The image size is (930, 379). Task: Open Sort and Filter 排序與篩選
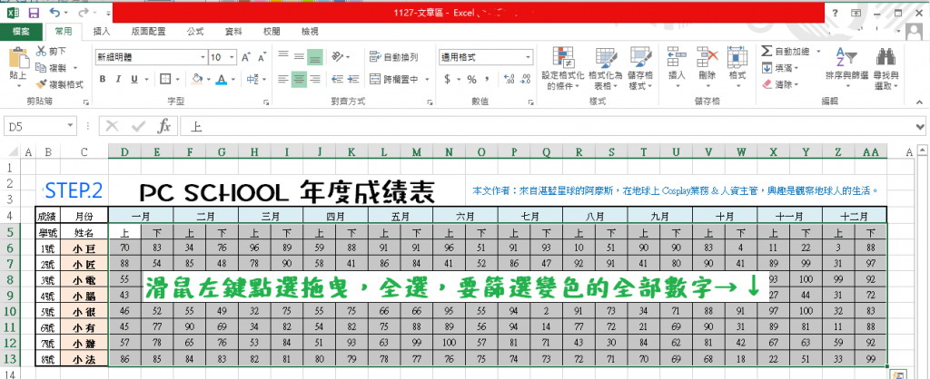(846, 67)
